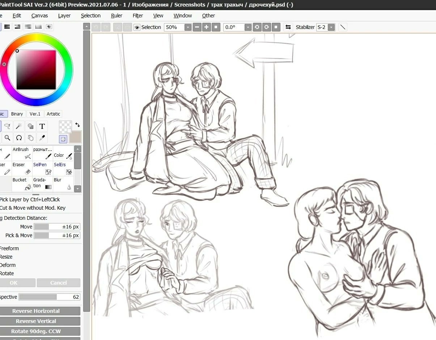Select the Freeform transform option
The height and width of the screenshot is (340, 436).
(9, 248)
